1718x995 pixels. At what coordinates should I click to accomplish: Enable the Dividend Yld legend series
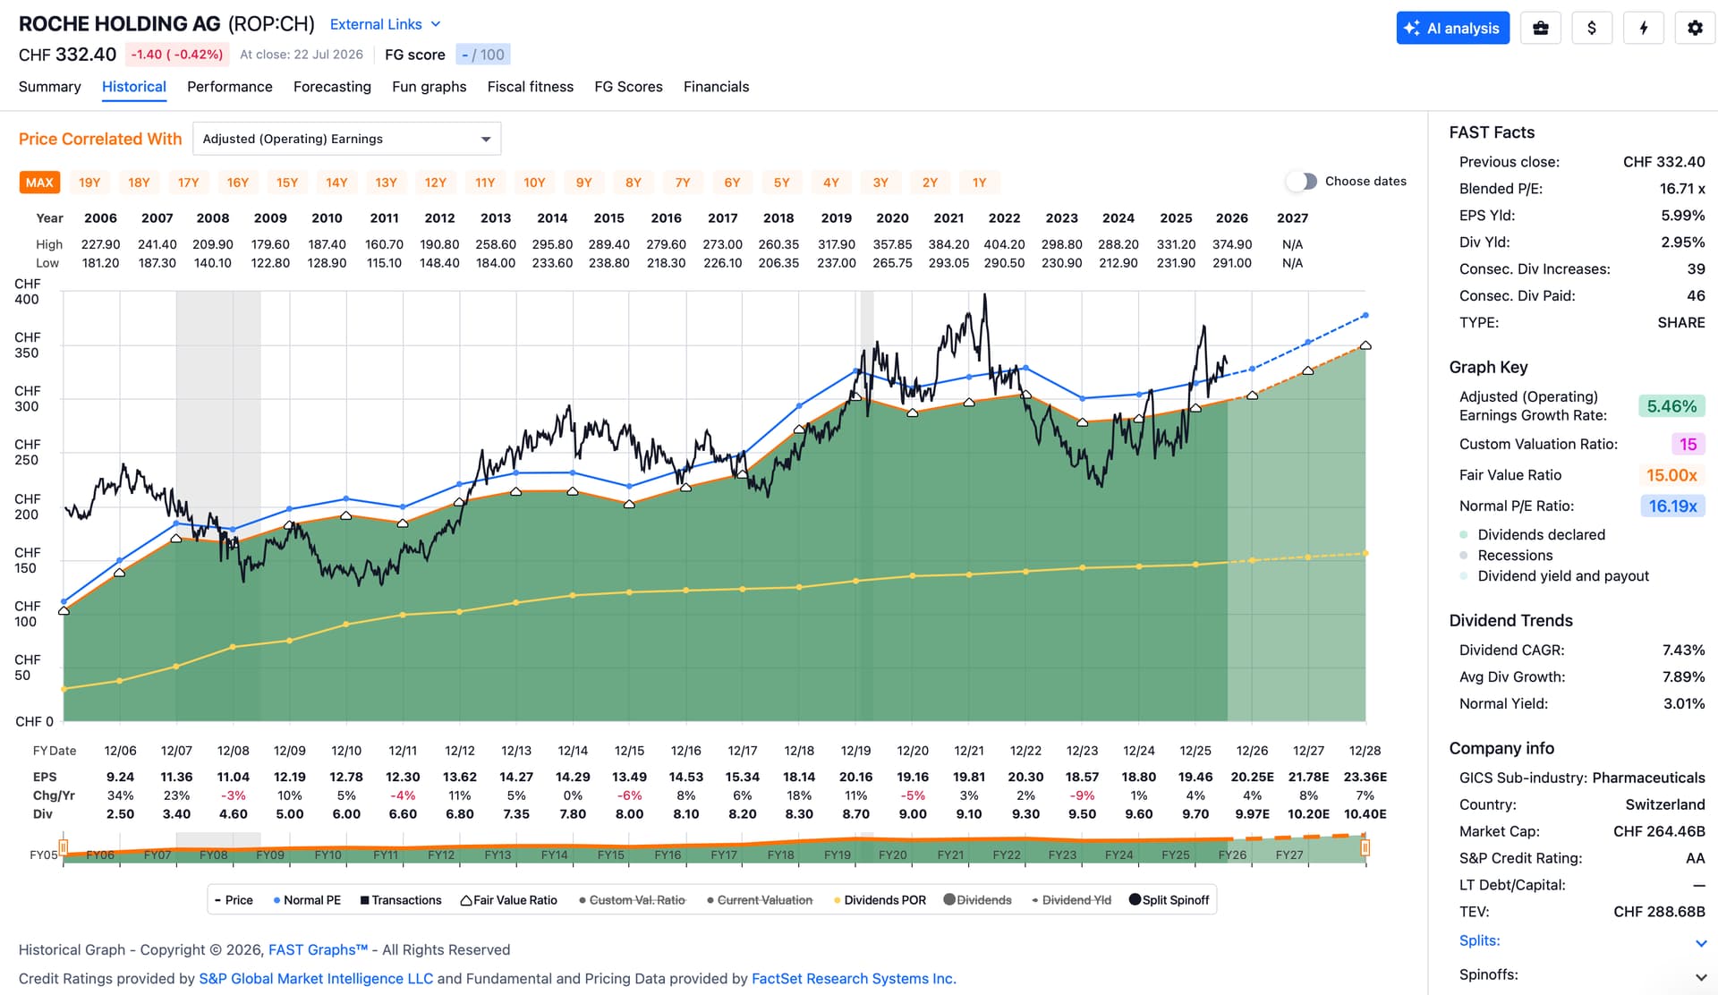point(1071,900)
